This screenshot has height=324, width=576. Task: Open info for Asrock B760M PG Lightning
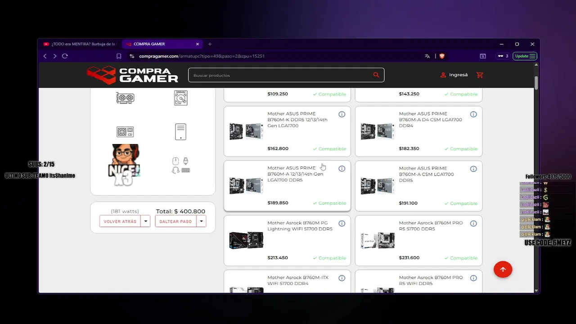click(342, 224)
